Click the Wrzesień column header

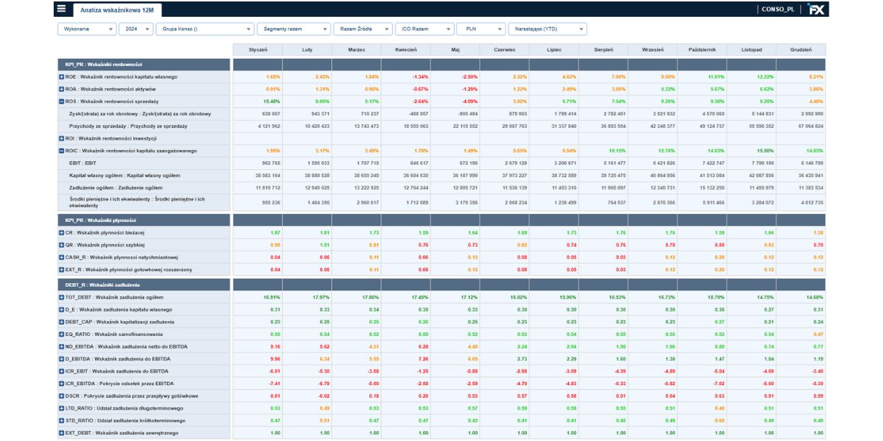click(652, 49)
